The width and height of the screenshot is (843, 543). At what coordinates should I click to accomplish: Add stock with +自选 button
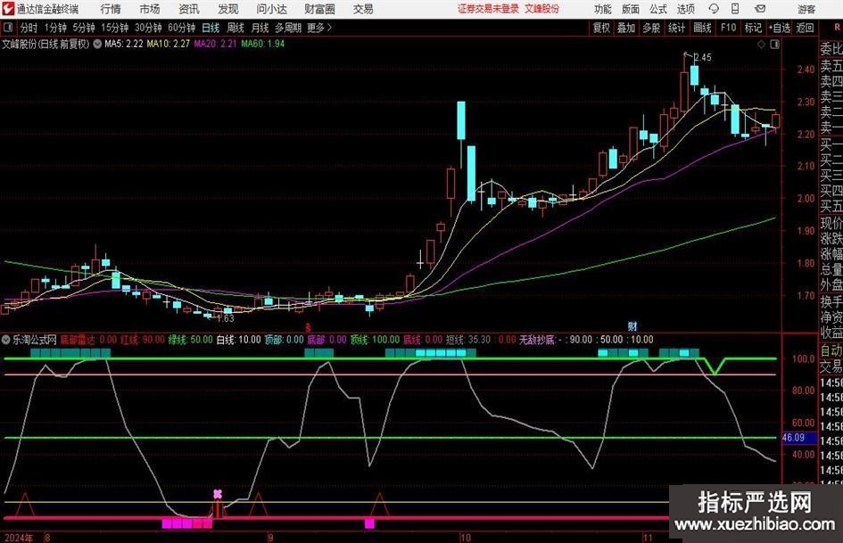tap(780, 28)
